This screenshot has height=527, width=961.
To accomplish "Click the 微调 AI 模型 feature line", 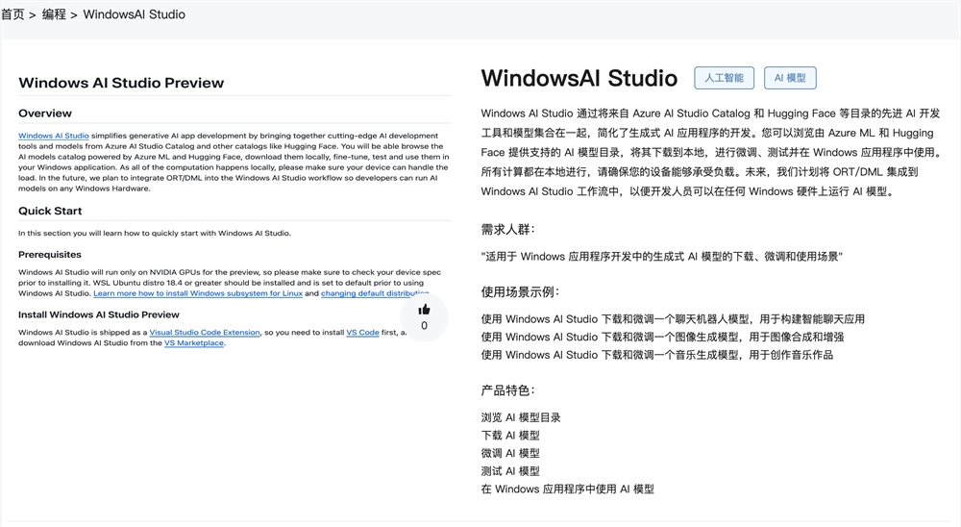I will 510,453.
